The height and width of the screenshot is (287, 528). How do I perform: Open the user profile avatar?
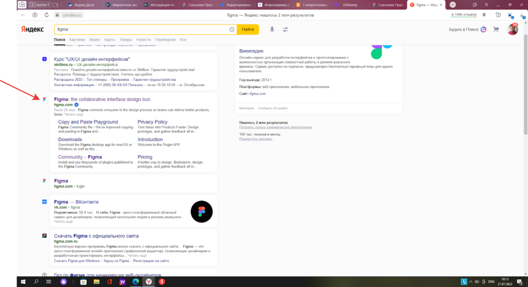pos(513,29)
